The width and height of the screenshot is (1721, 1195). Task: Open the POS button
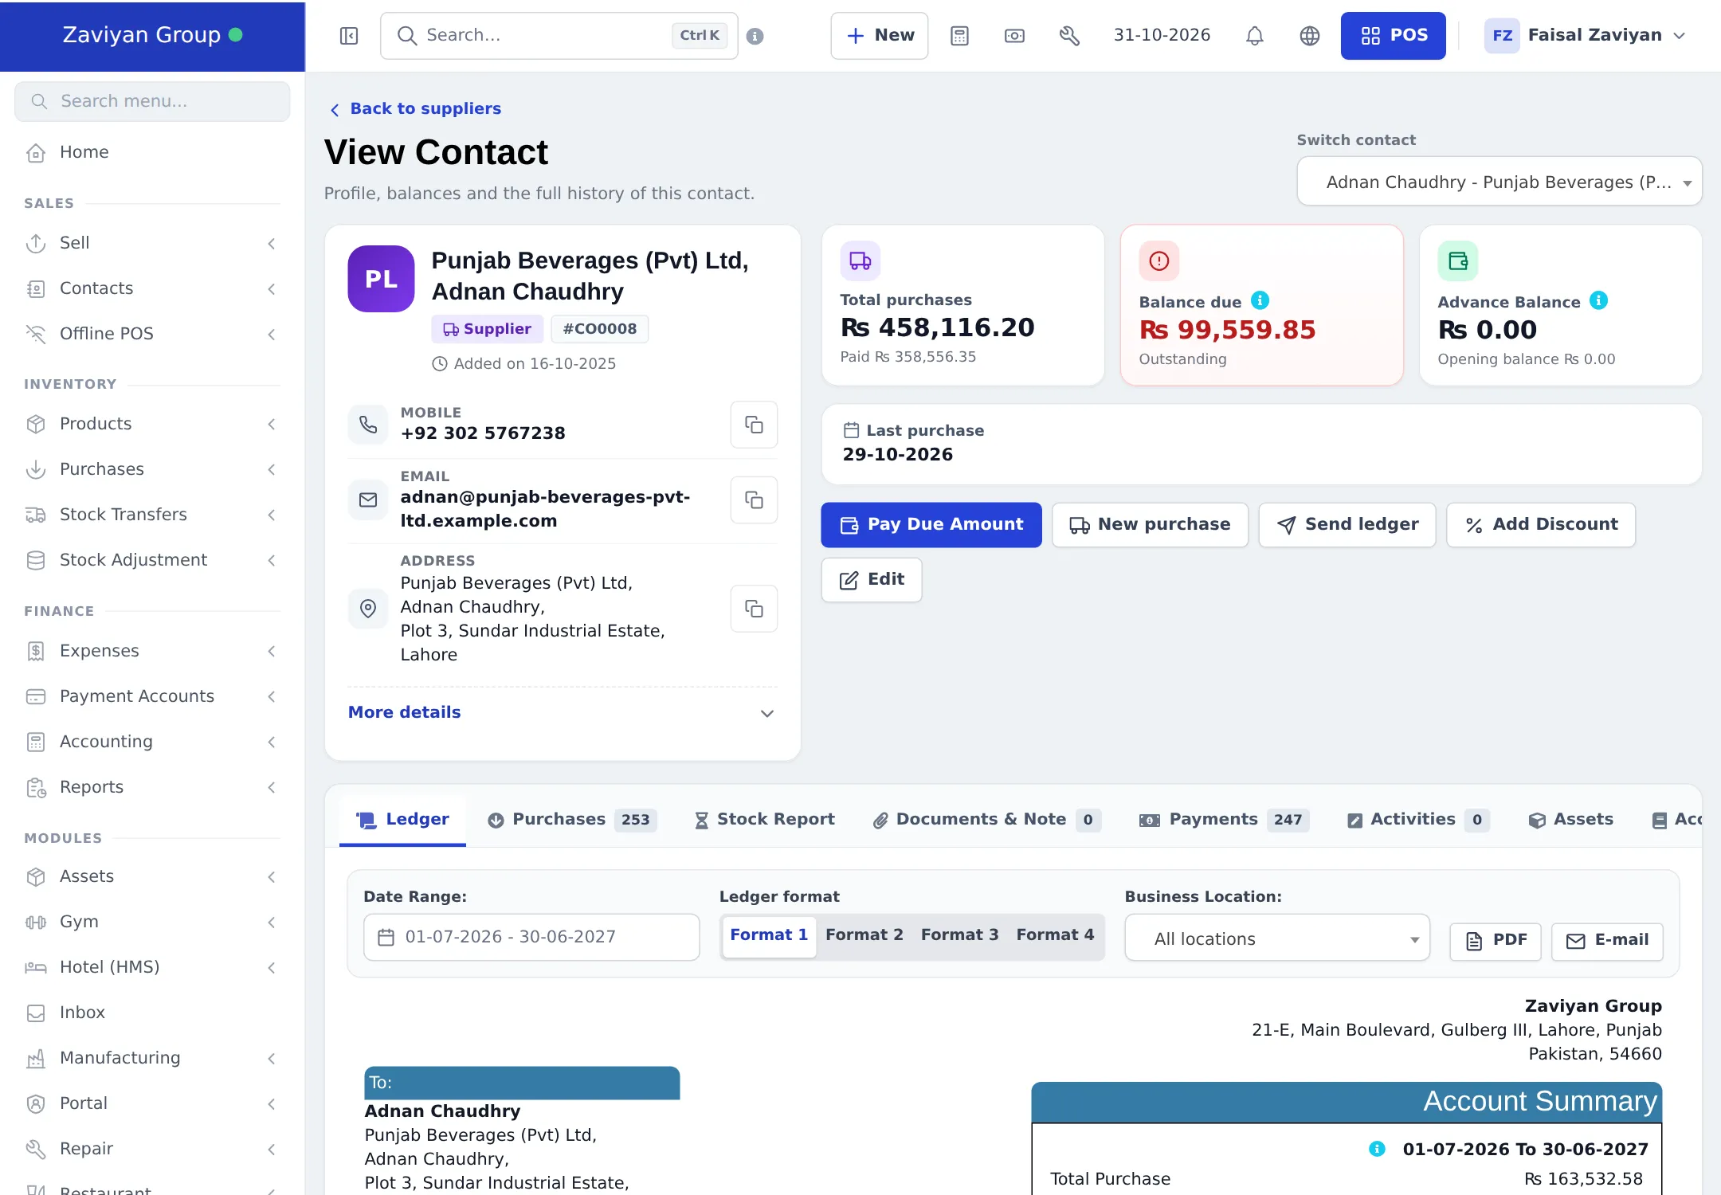[x=1393, y=36]
